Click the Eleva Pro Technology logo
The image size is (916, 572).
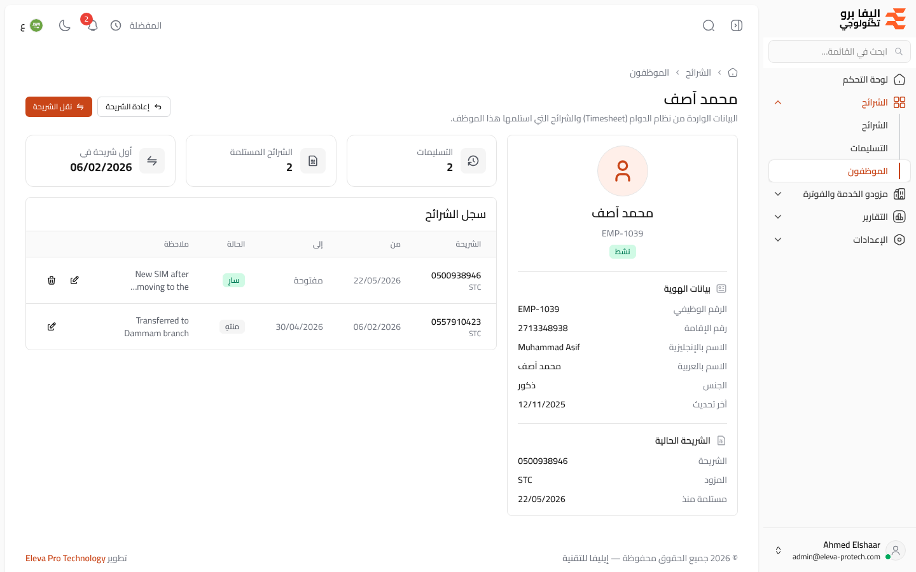tap(873, 19)
